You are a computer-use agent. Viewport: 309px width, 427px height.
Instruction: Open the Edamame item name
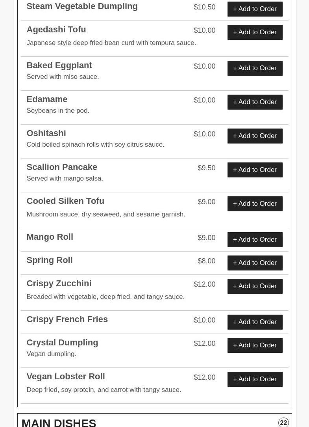47,99
